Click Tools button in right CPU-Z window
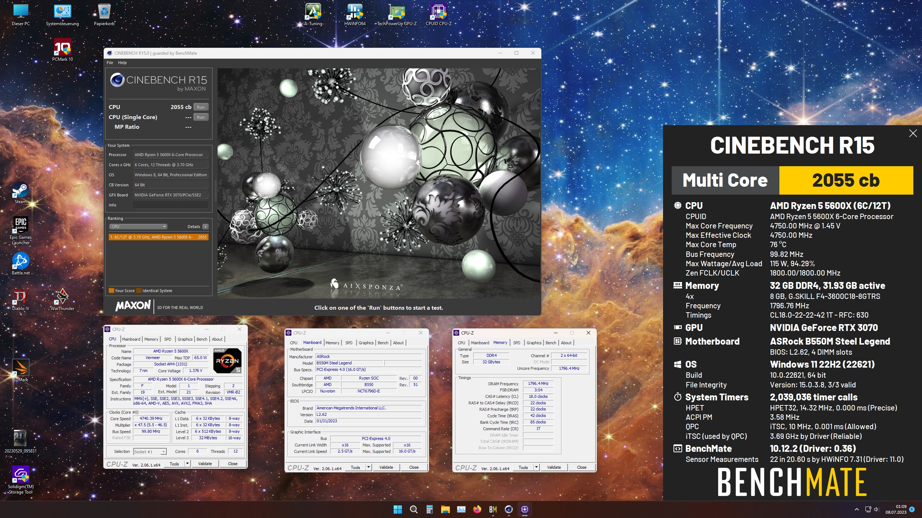 pos(523,467)
